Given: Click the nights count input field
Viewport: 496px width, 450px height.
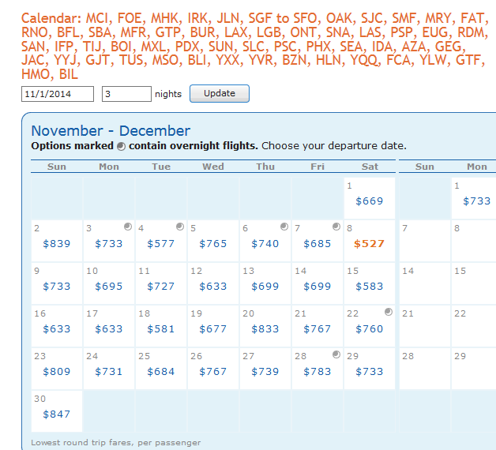Looking at the screenshot, I should (126, 94).
